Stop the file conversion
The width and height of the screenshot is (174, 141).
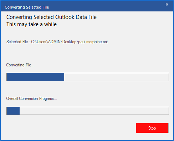[x=152, y=128]
